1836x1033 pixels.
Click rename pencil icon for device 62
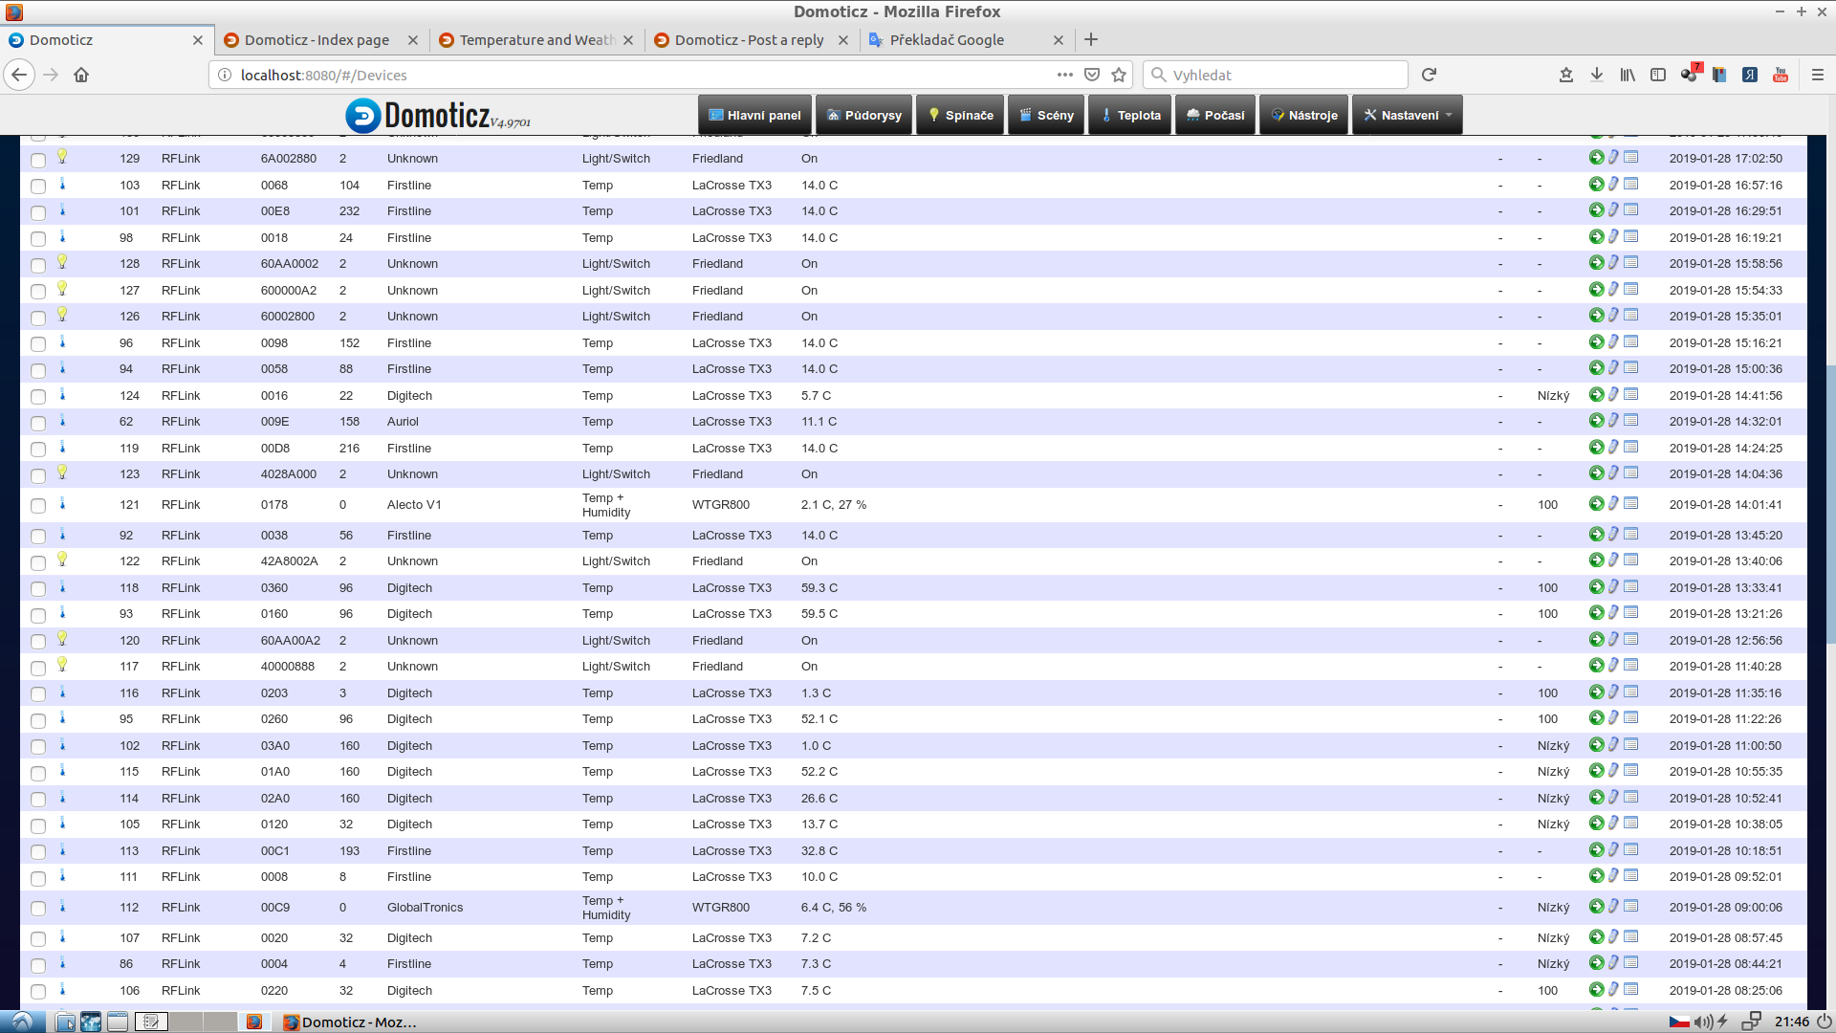point(1613,421)
